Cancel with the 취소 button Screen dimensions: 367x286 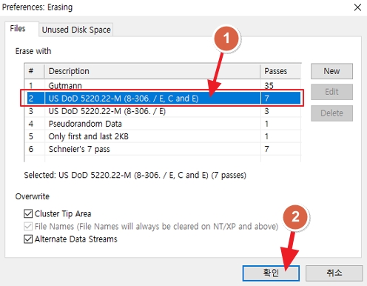tap(334, 273)
